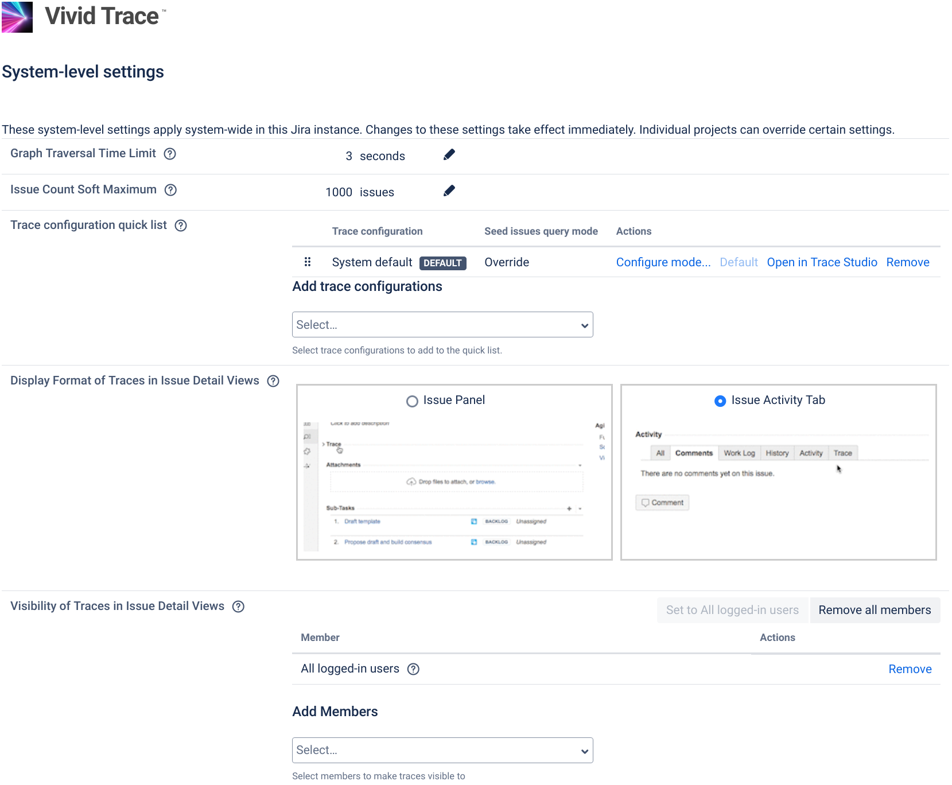This screenshot has height=785, width=952.
Task: Click the DEFAULT badge on System default
Action: (443, 263)
